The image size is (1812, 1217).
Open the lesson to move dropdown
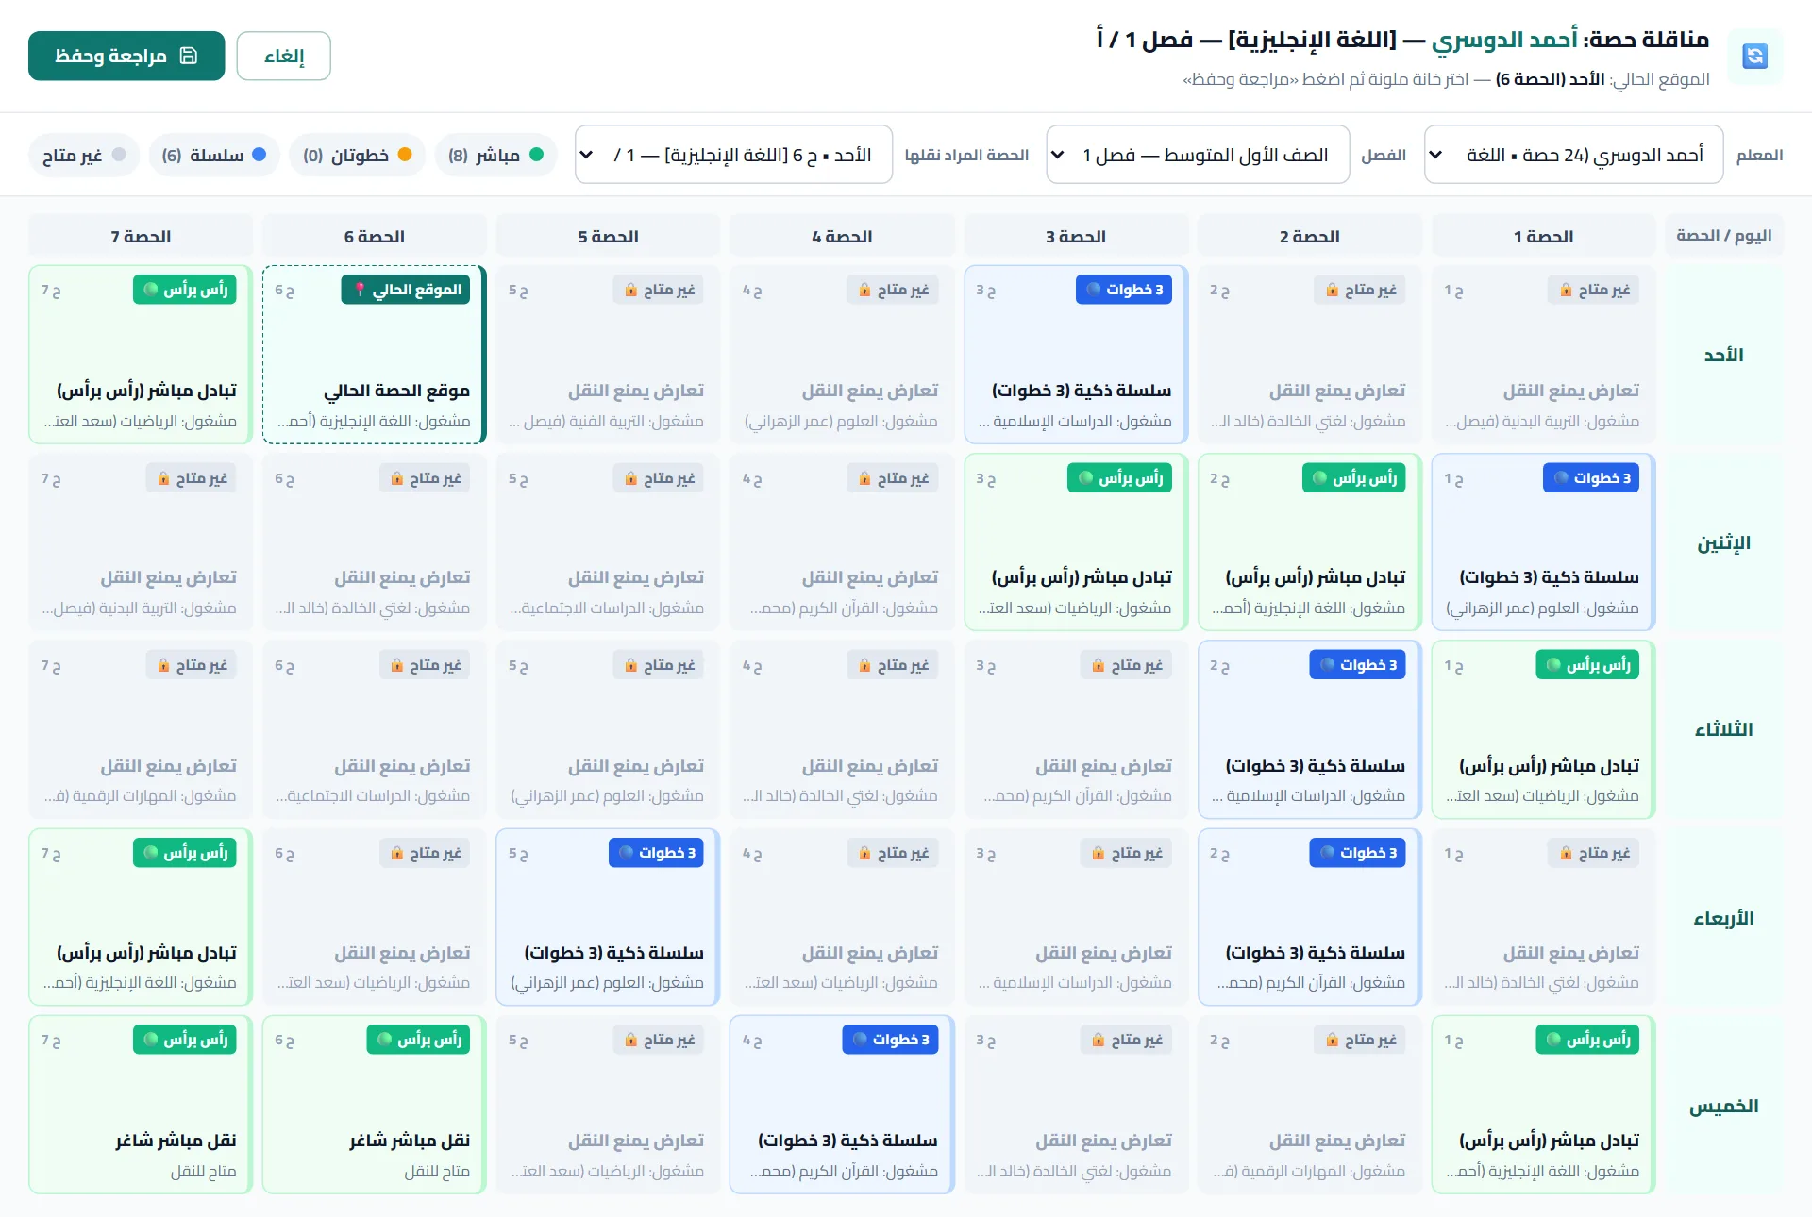click(x=733, y=155)
